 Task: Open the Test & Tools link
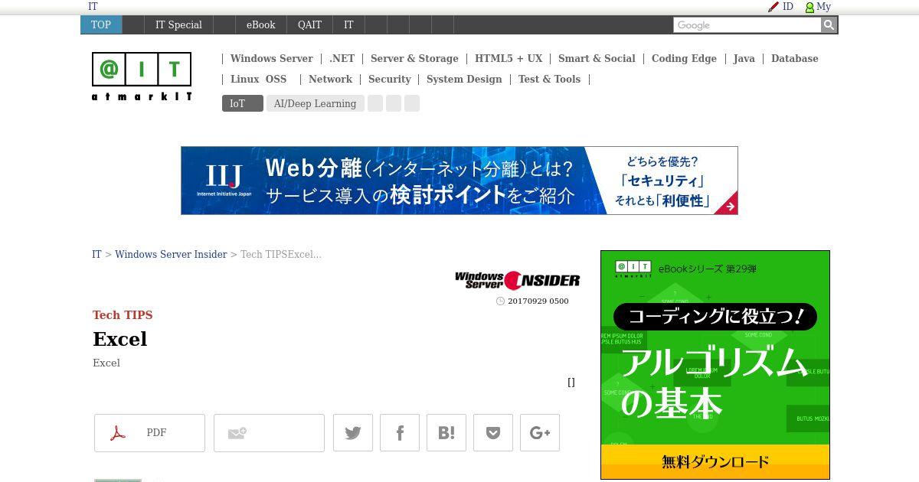(549, 79)
